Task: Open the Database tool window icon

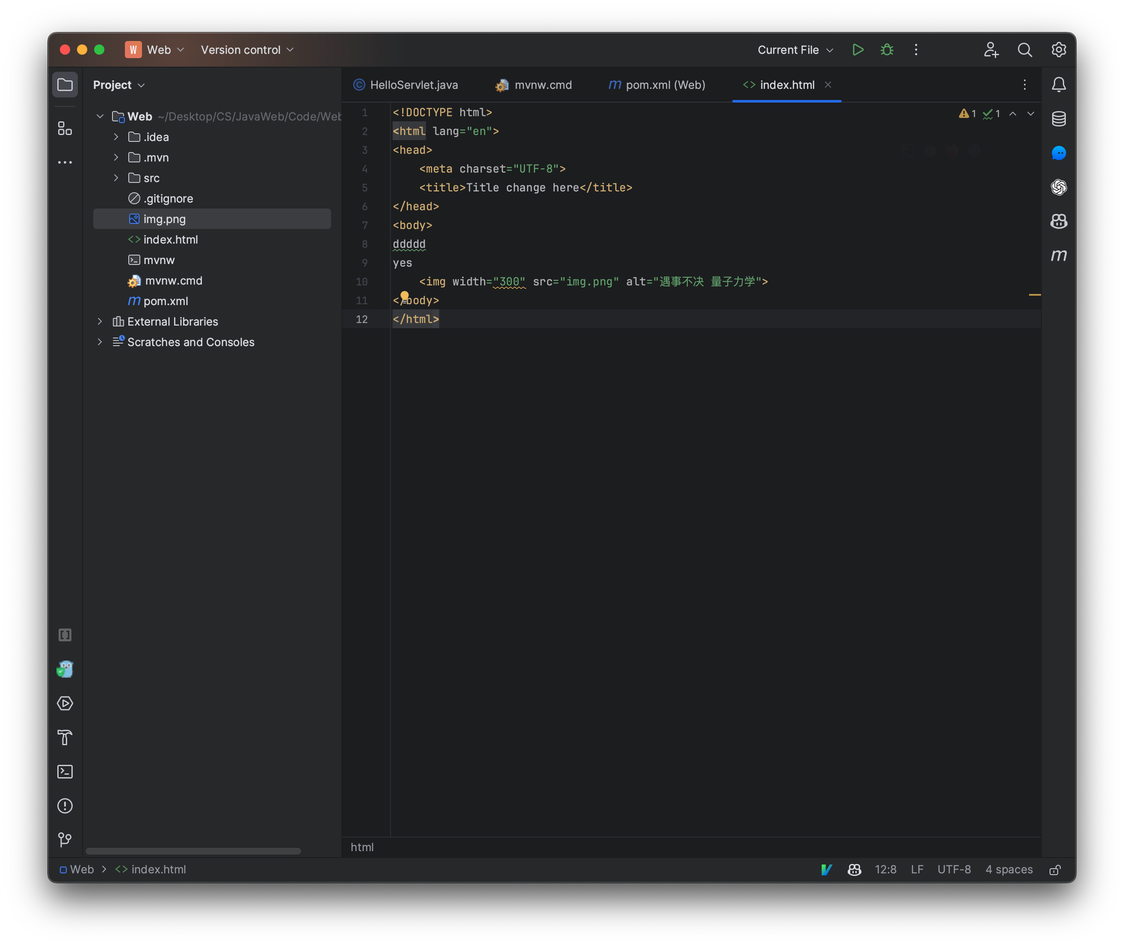Action: point(1059,119)
